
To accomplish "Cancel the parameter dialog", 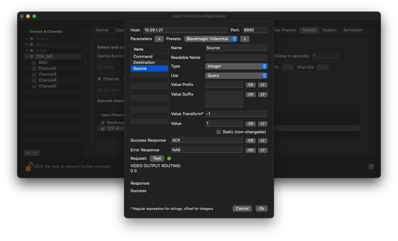I will (242, 209).
